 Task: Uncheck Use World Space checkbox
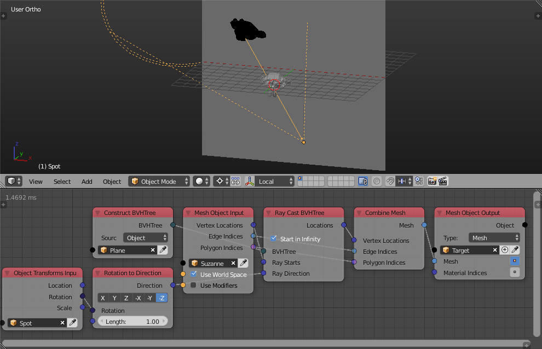194,274
